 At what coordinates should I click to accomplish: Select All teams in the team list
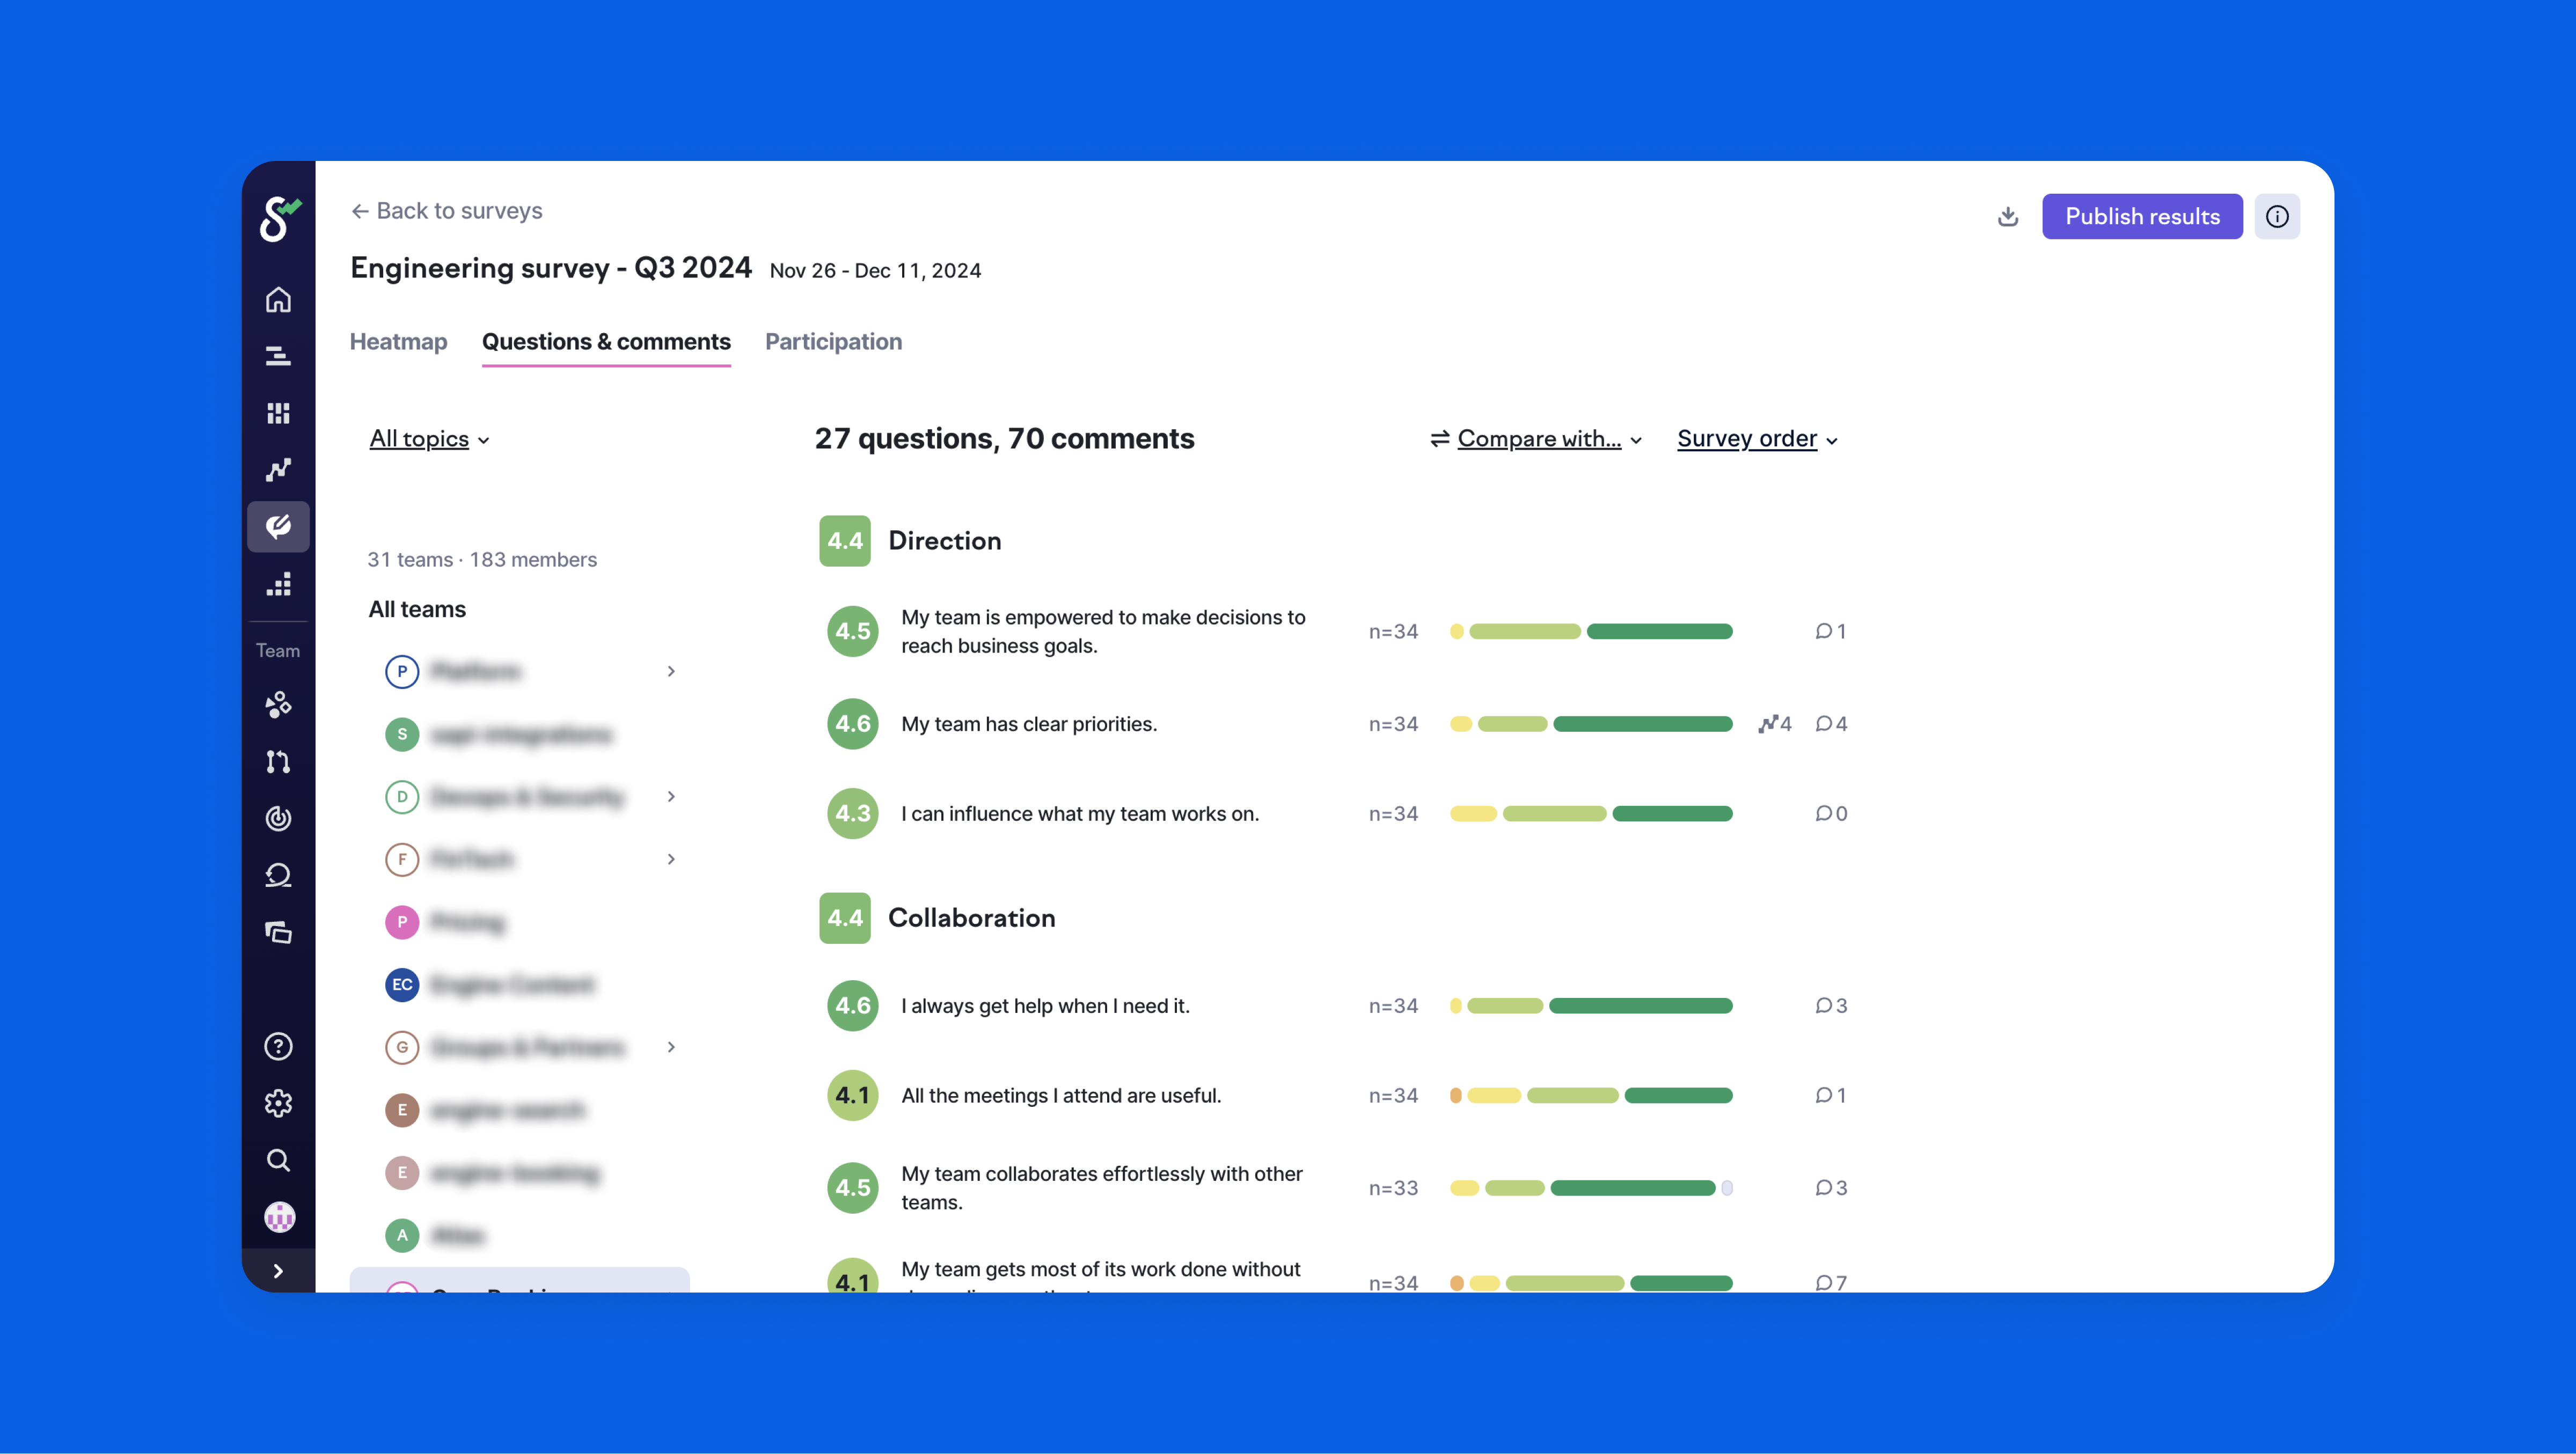(417, 609)
